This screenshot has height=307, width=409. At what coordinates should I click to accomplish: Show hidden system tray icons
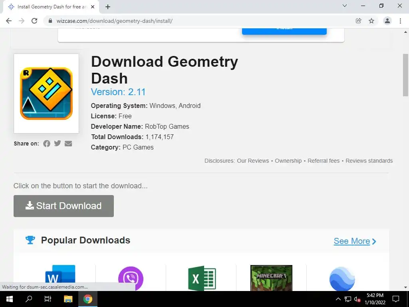coord(338,299)
